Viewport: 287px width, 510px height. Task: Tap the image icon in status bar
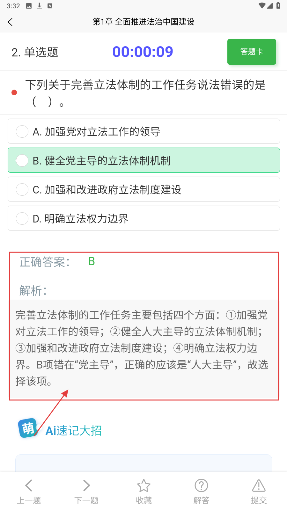point(29,6)
